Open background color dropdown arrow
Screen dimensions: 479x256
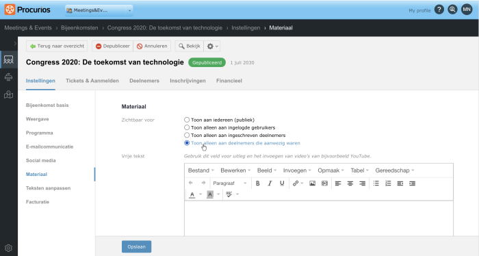(x=218, y=194)
